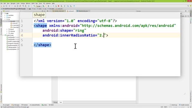Image resolution: width=192 pixels, height=108 pixels.
Task: Open the Analyze menu
Action: [23, 3]
